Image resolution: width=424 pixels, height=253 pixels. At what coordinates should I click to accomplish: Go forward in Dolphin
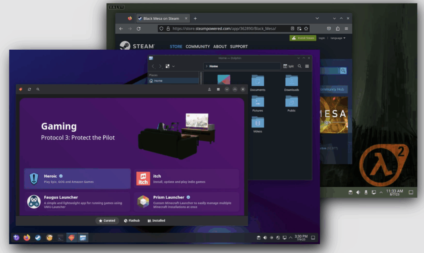[160, 66]
